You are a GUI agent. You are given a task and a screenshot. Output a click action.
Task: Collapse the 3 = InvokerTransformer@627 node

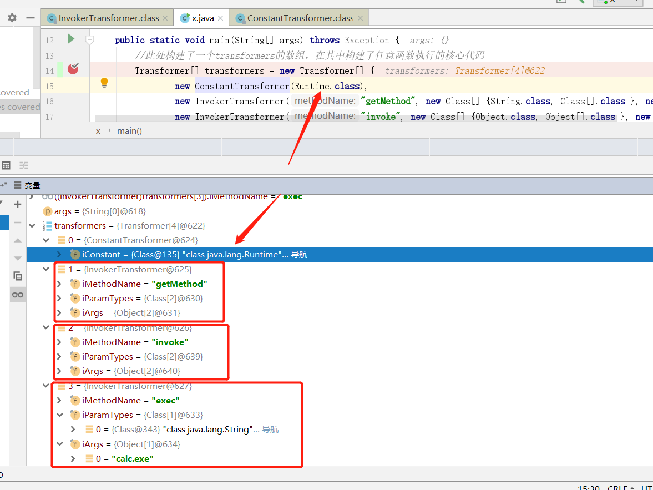pyautogui.click(x=46, y=386)
